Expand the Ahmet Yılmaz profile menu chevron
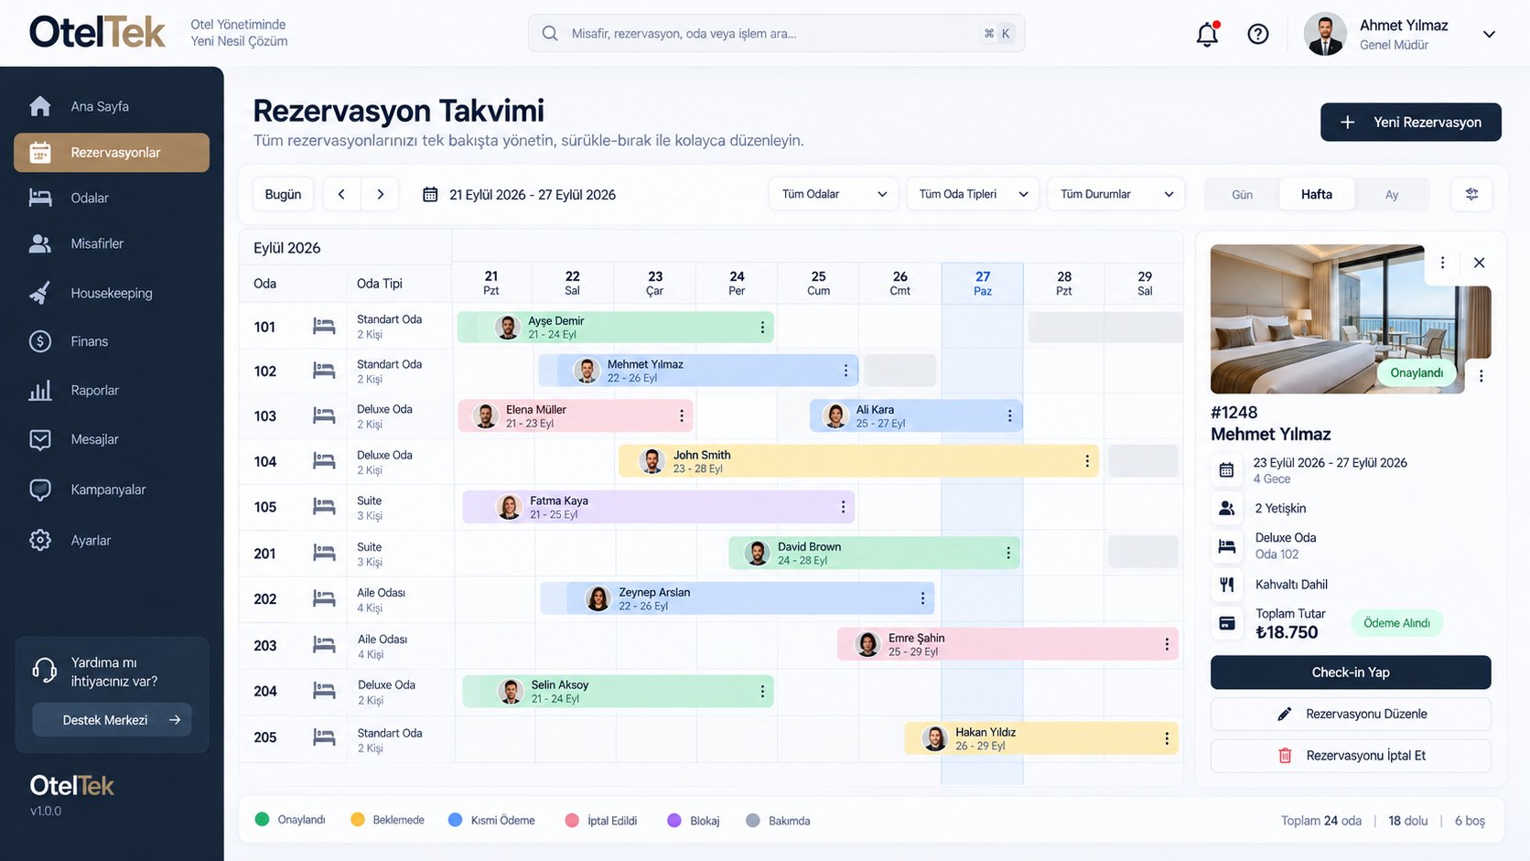 pos(1489,34)
